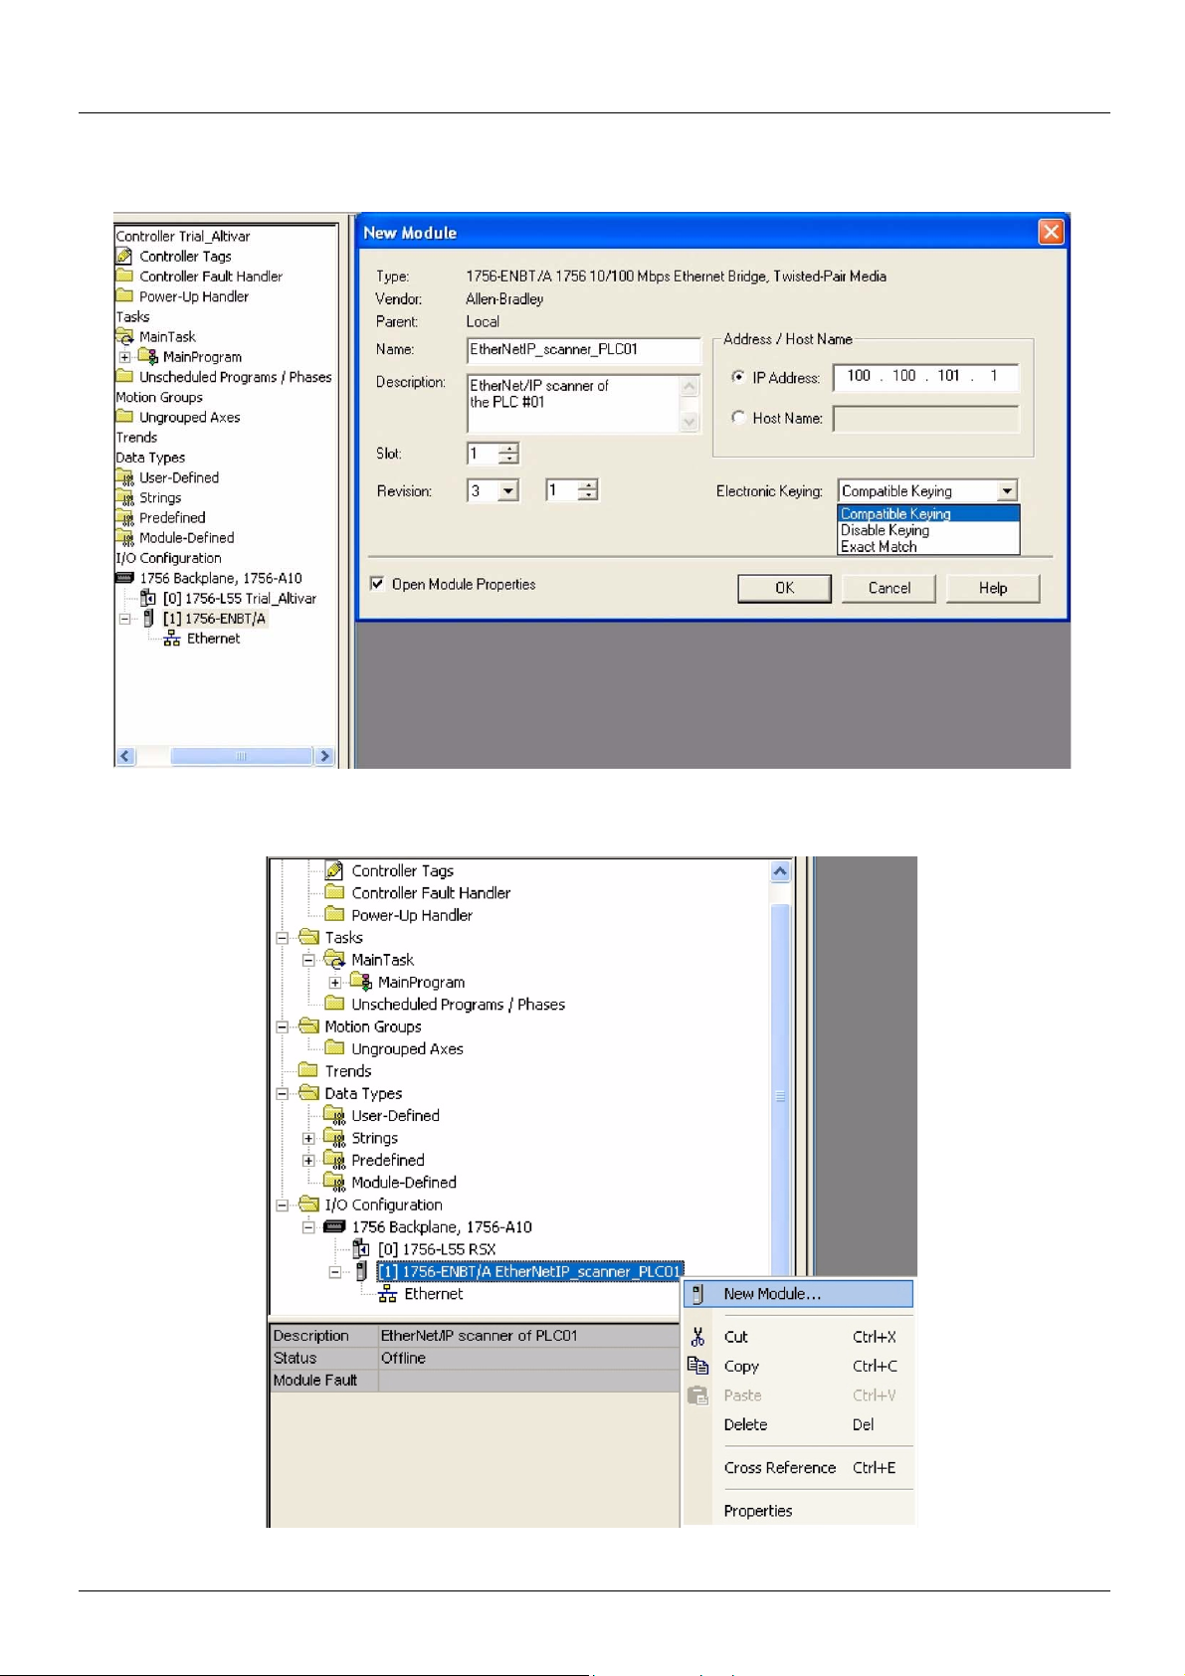Image resolution: width=1185 pixels, height=1676 pixels.
Task: Click the OK button in New Module dialog
Action: click(784, 588)
